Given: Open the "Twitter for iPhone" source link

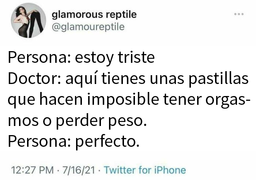Looking at the screenshot, I should point(145,170).
